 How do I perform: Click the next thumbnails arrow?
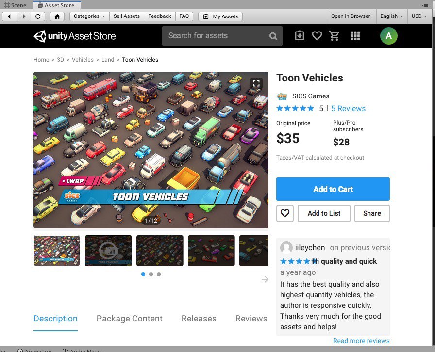[265, 279]
